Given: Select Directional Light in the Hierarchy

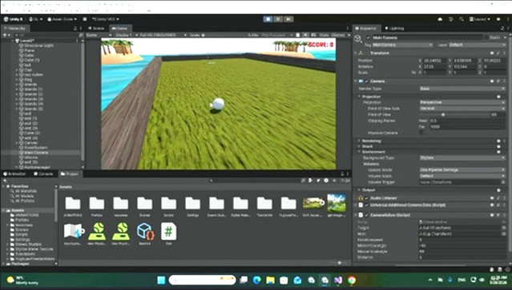Looking at the screenshot, I should pos(38,46).
